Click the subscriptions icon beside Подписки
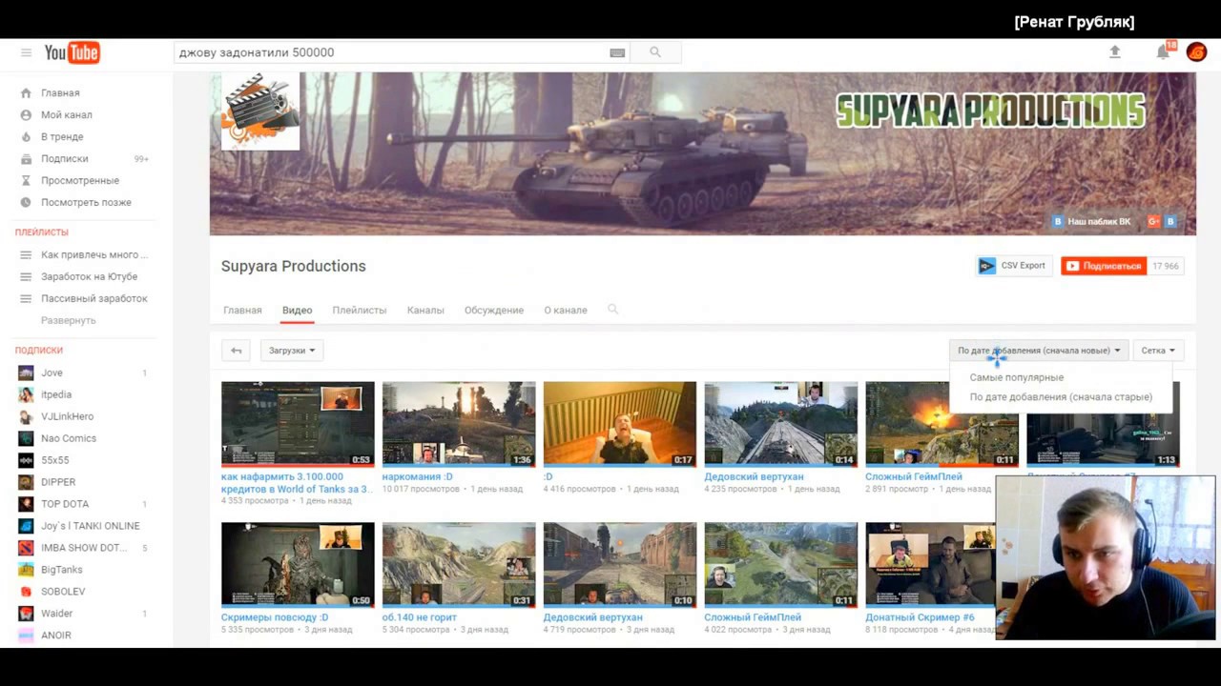This screenshot has width=1221, height=686. (x=26, y=158)
